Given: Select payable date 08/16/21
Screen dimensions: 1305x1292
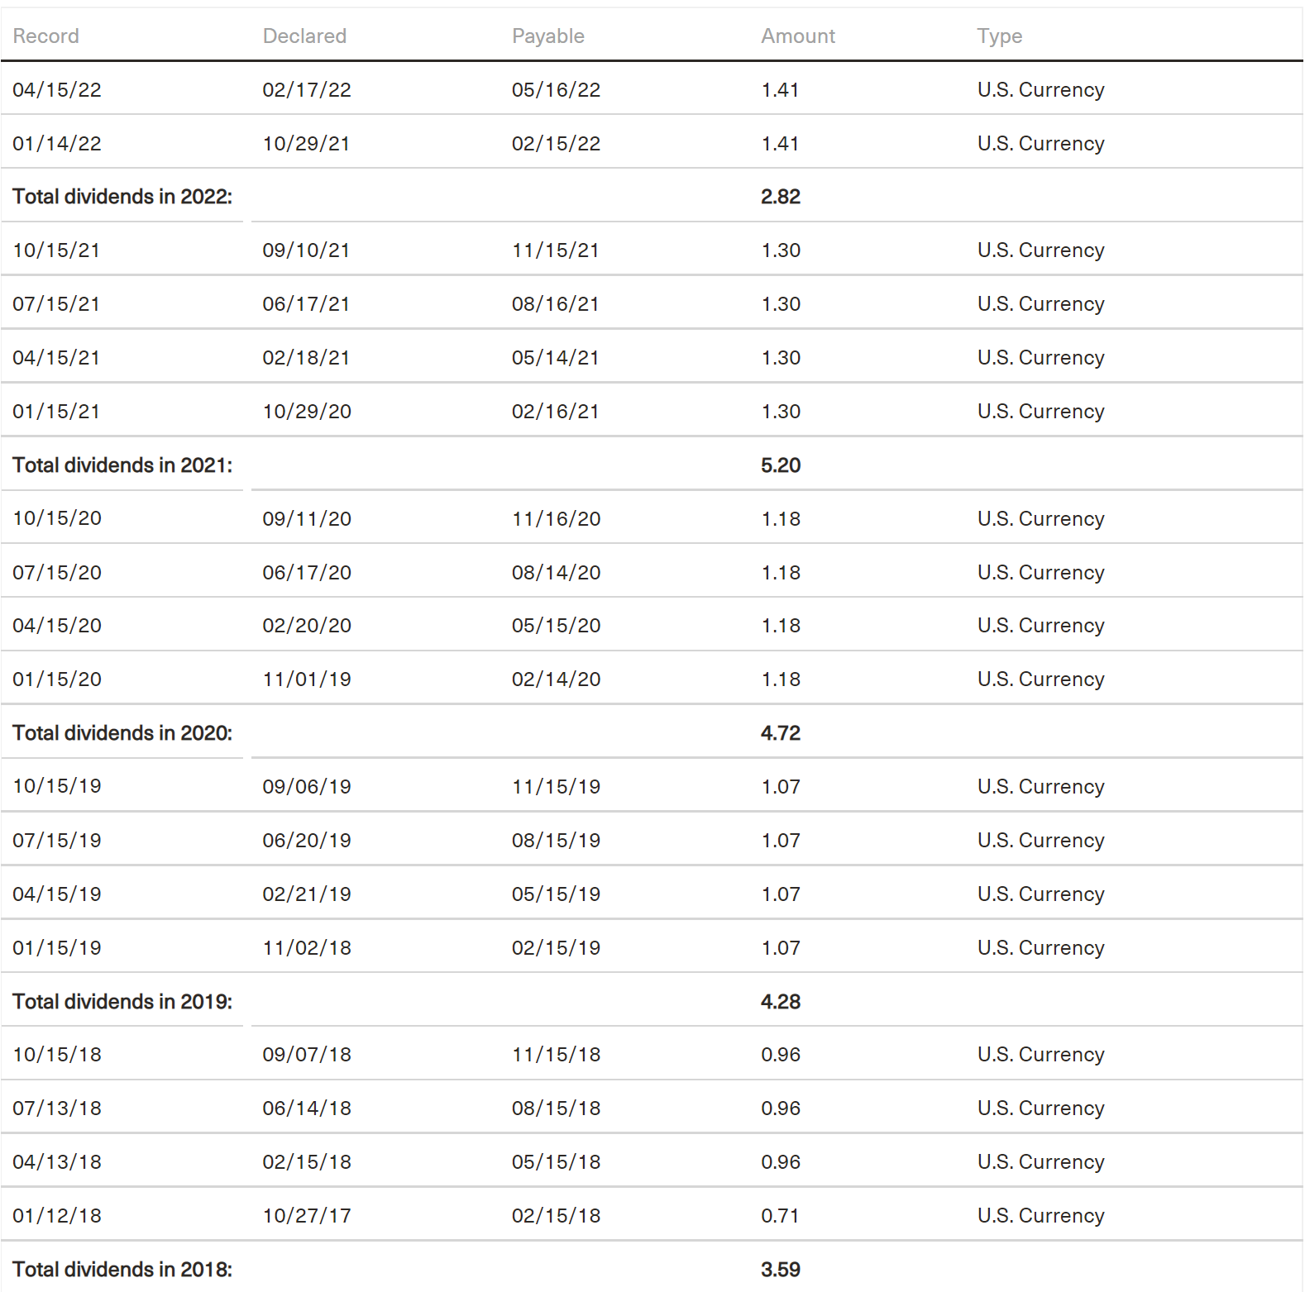Looking at the screenshot, I should (557, 304).
